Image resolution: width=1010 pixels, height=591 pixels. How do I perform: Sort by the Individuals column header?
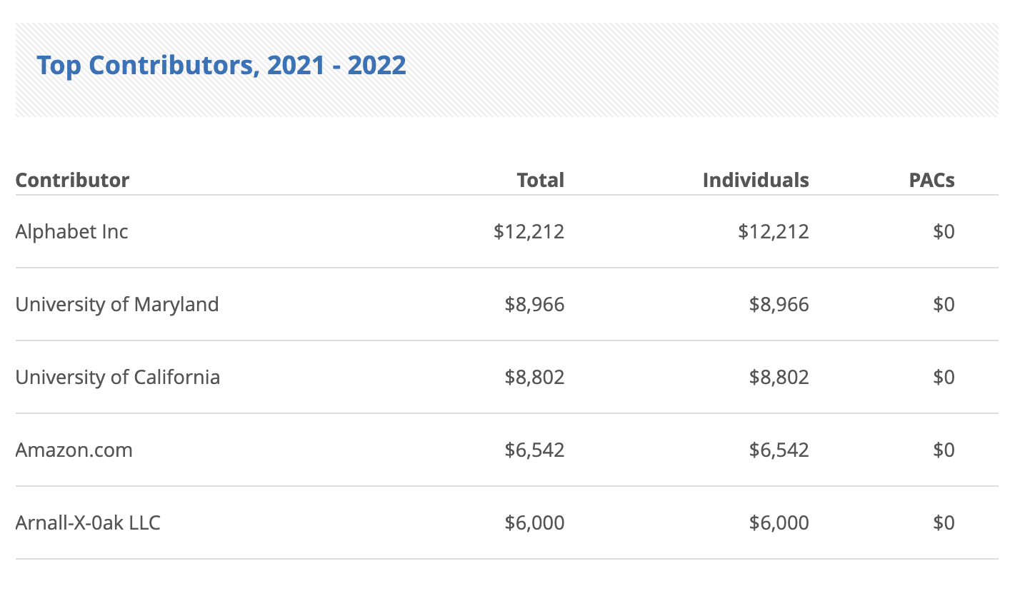click(x=755, y=180)
